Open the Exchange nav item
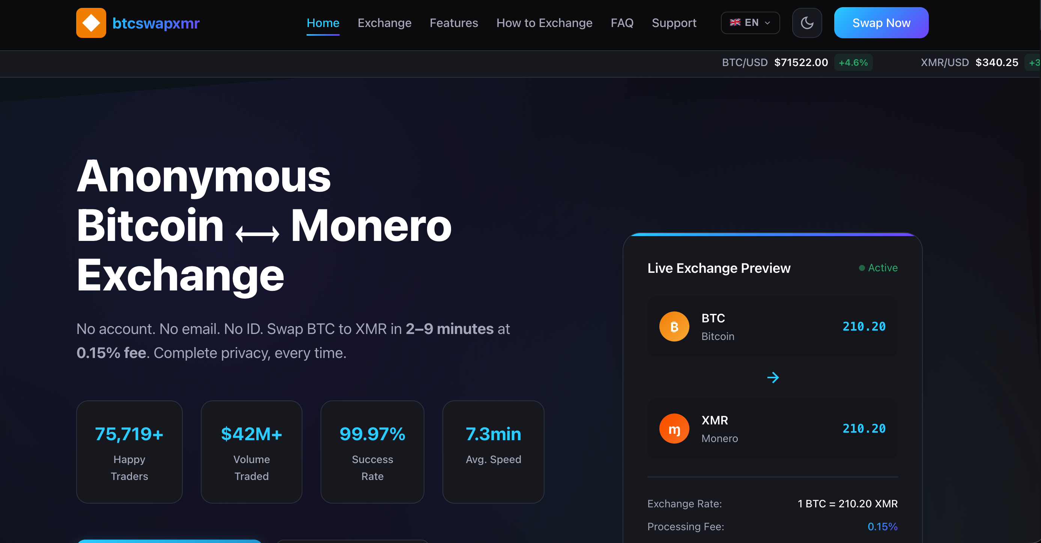The width and height of the screenshot is (1041, 543). pyautogui.click(x=384, y=23)
